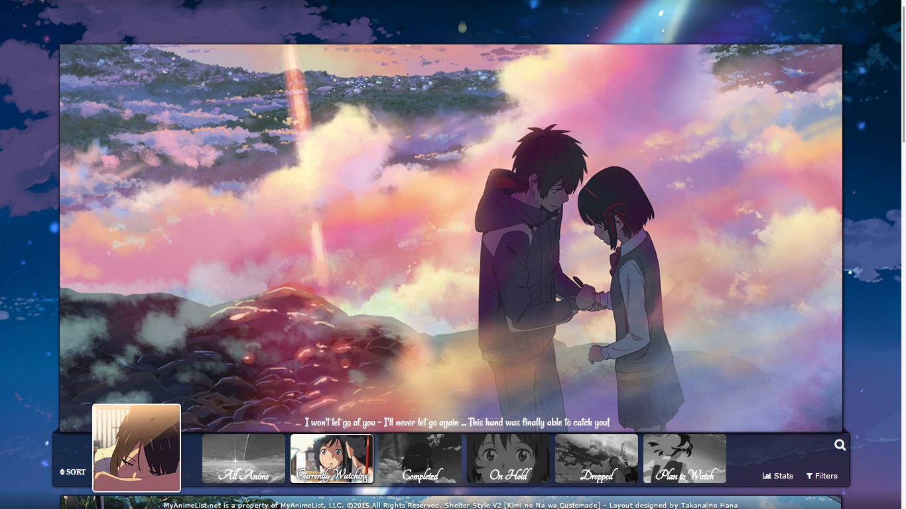Click the quote text below the banner
Screen dimensions: 906x509
pos(457,422)
